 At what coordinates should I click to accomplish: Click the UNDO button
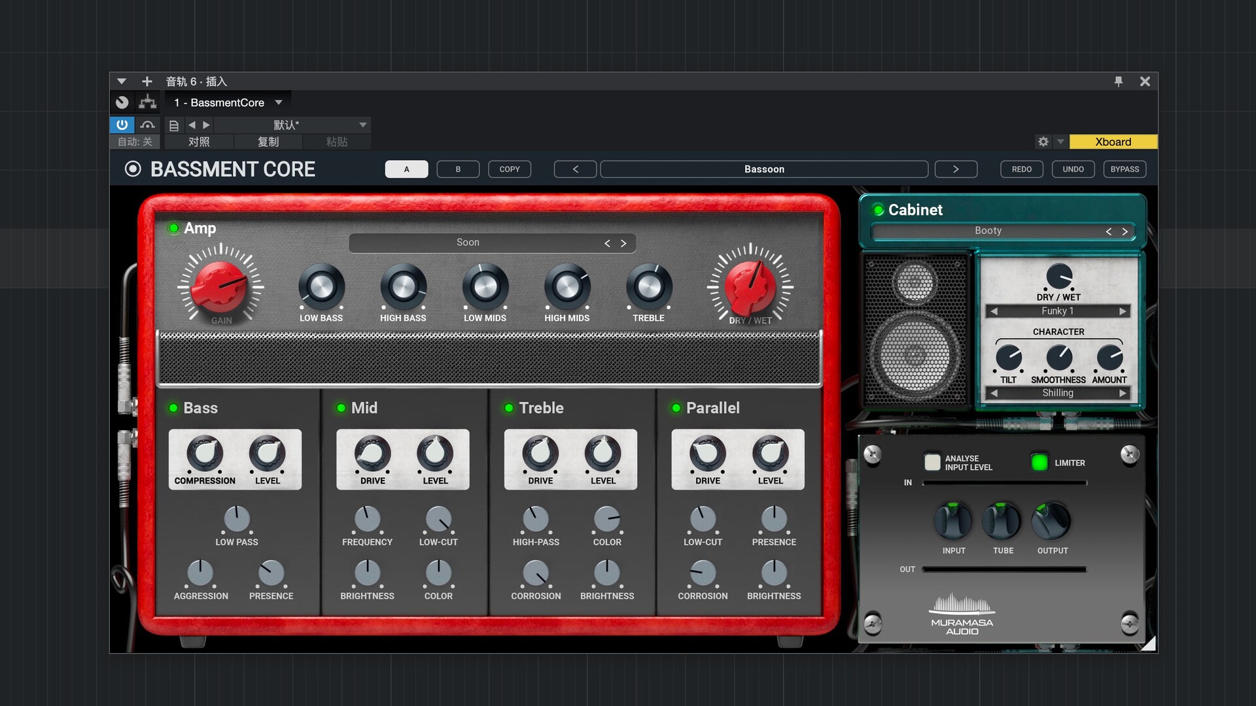[1073, 169]
